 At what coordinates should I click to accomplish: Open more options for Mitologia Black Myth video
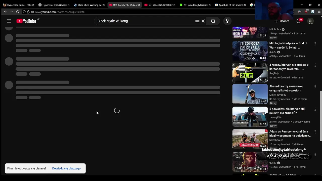[315, 155]
